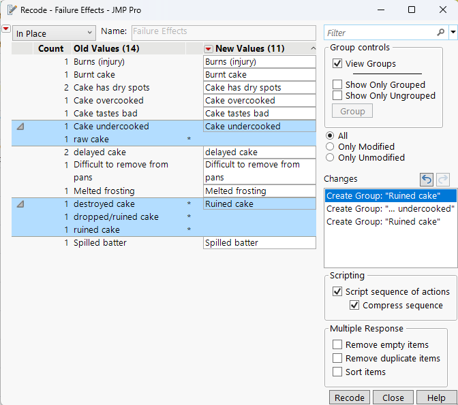Open the Recode red triangle menu

click(6, 29)
